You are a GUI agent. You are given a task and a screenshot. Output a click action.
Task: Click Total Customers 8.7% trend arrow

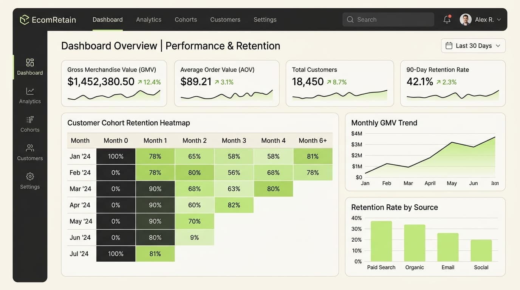[329, 82]
